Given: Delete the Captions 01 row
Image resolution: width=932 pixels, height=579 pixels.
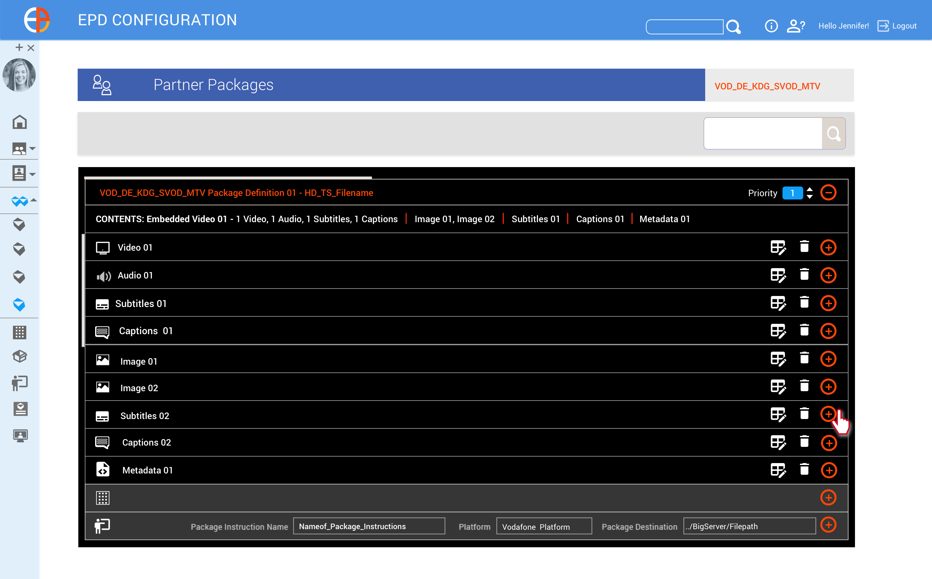Looking at the screenshot, I should click(804, 330).
